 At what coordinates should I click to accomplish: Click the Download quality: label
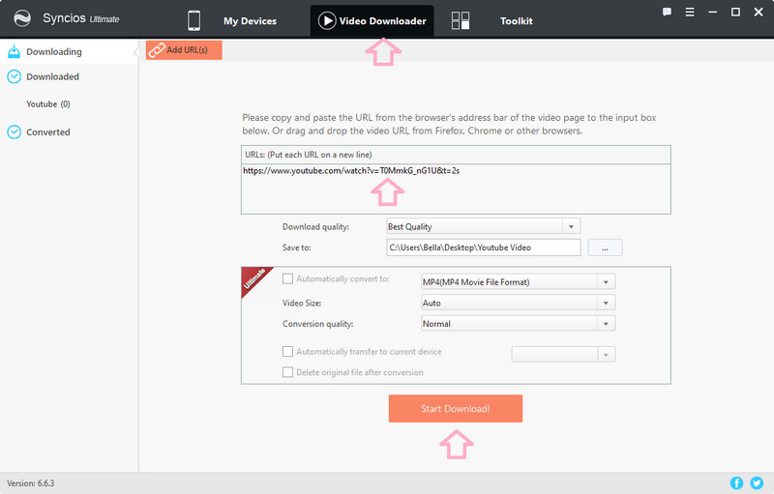pos(315,227)
